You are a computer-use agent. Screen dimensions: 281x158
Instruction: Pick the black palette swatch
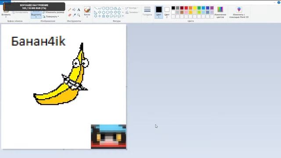(173, 8)
